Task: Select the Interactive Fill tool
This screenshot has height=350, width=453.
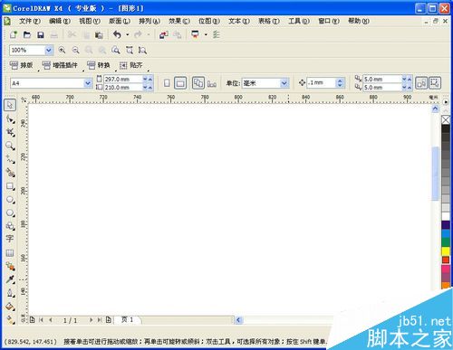Action: [10, 319]
